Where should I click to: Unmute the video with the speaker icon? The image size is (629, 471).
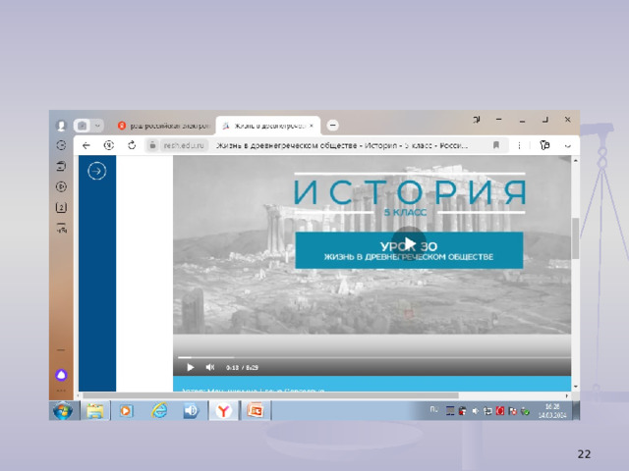pos(210,367)
